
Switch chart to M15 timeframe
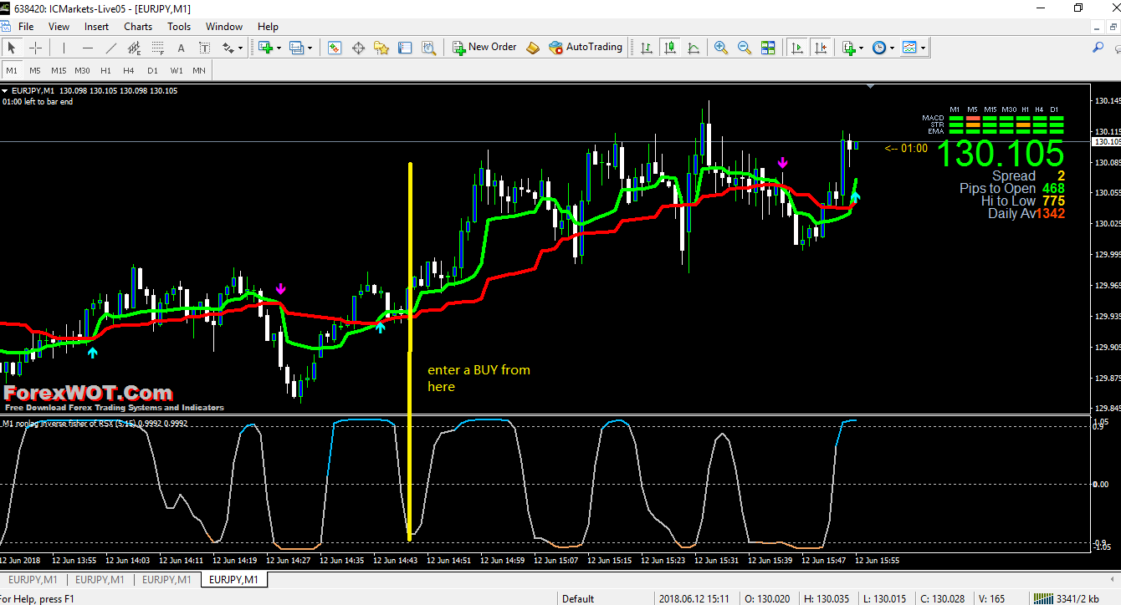(59, 70)
